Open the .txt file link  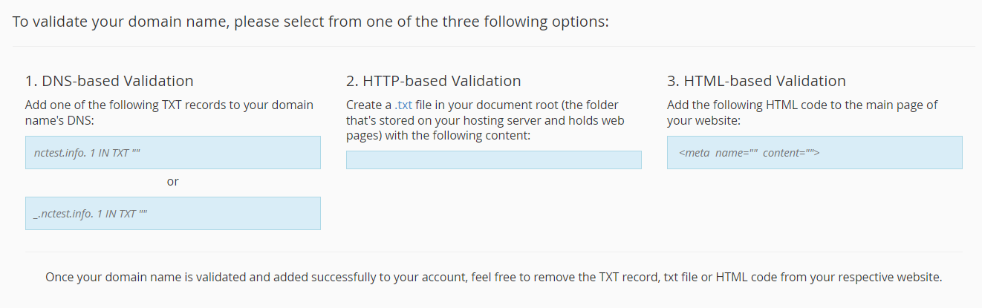tap(403, 105)
